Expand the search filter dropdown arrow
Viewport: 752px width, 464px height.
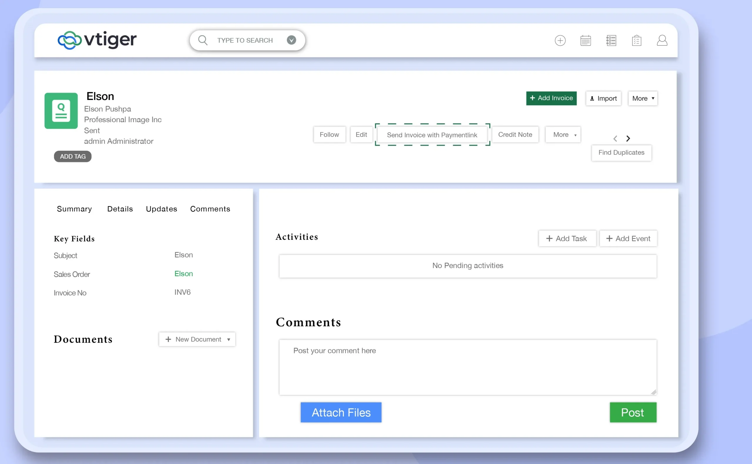pos(291,40)
